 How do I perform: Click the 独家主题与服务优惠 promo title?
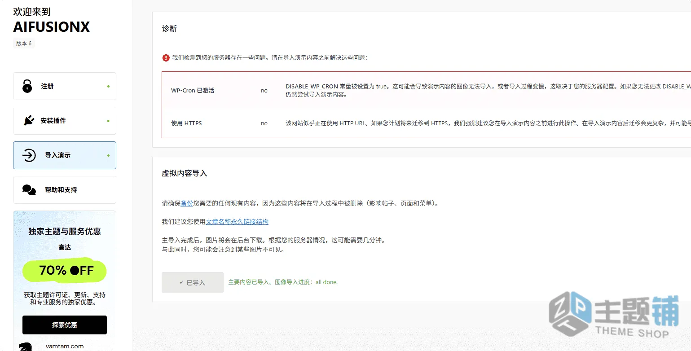click(x=65, y=232)
